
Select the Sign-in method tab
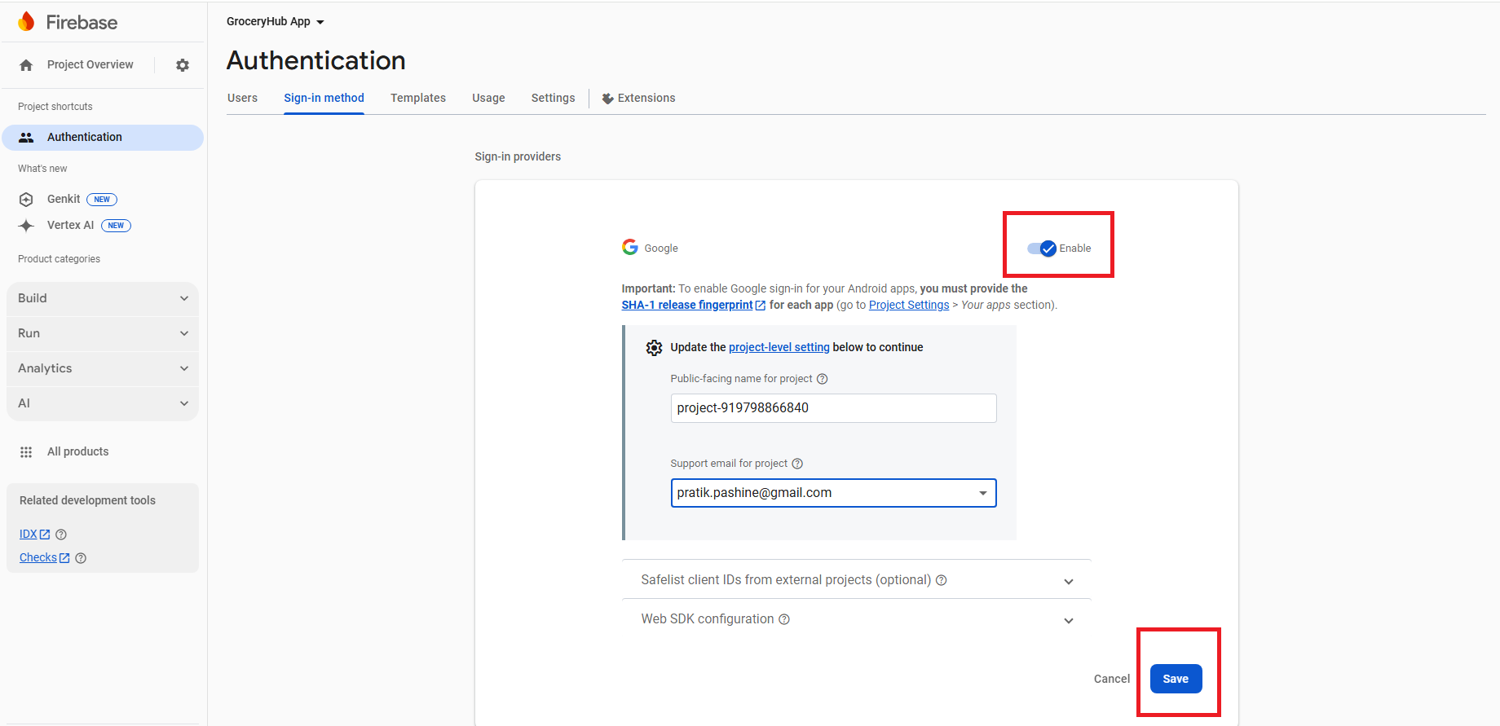(x=324, y=99)
